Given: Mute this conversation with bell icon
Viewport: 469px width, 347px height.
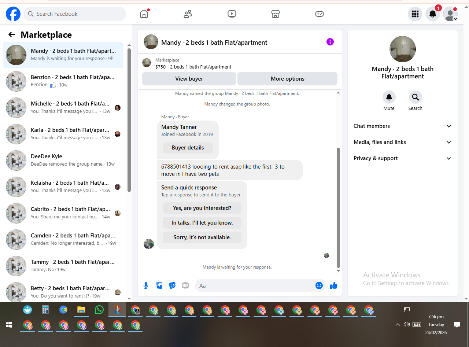Looking at the screenshot, I should (389, 97).
